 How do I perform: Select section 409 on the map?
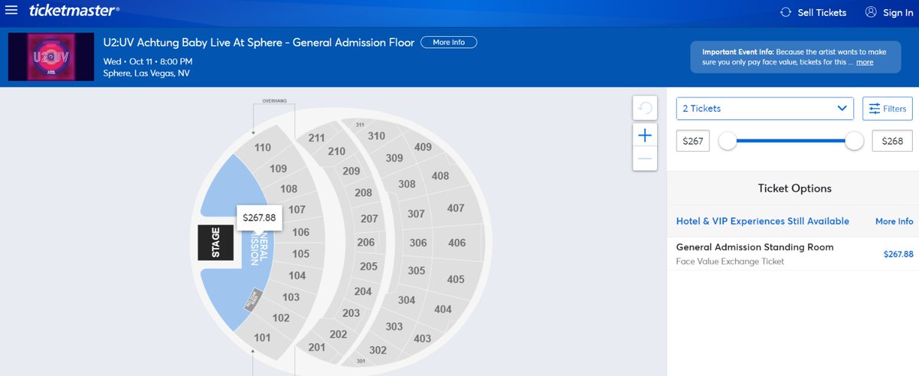(423, 147)
